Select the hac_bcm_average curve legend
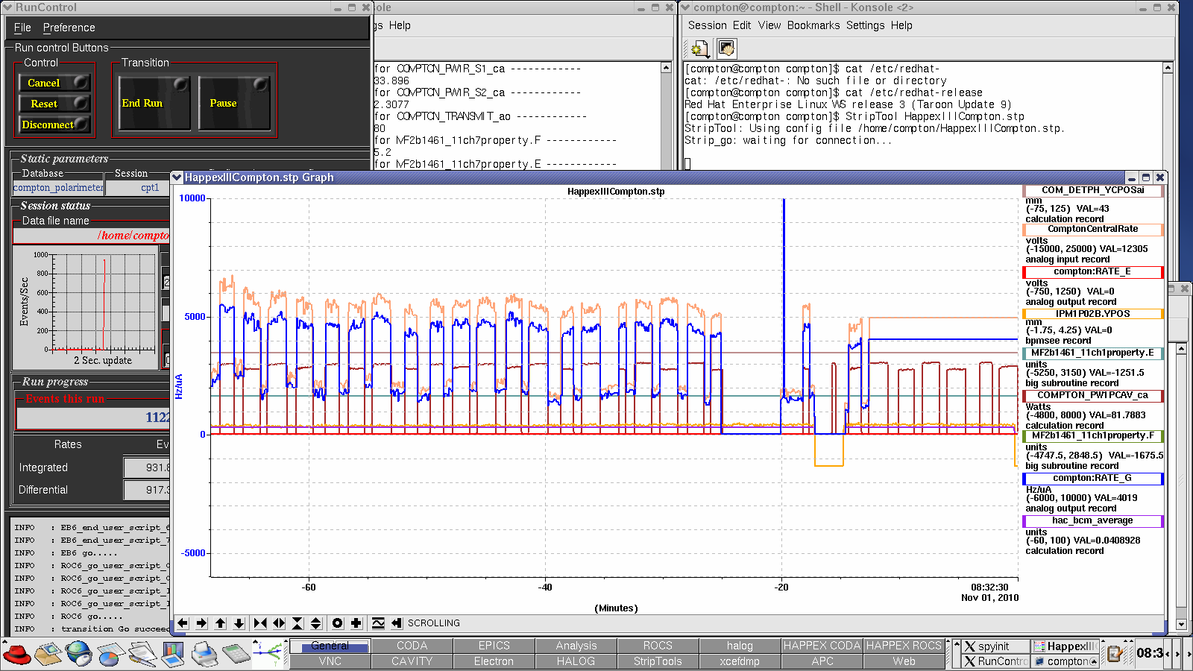 click(1092, 521)
